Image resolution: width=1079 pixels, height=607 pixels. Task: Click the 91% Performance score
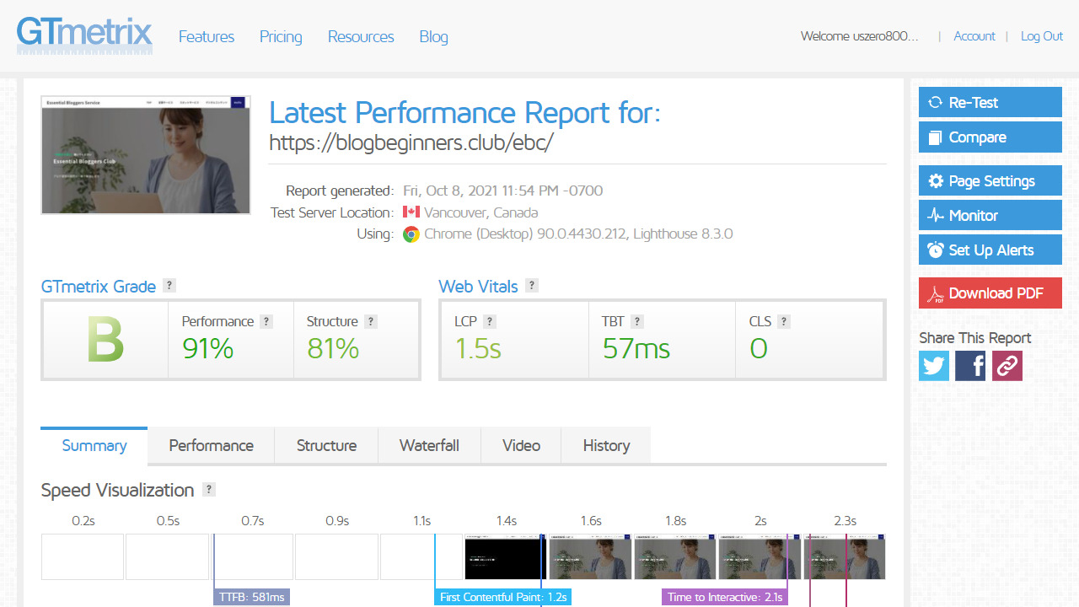tap(207, 348)
